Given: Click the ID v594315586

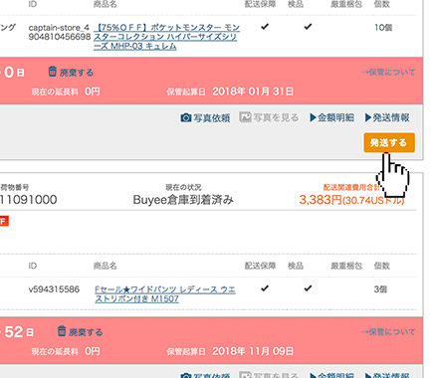Looking at the screenshot, I should click(54, 289).
